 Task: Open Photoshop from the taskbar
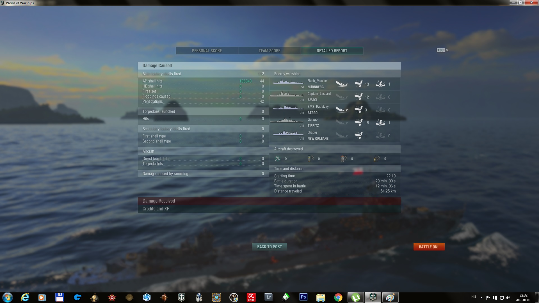coord(303,297)
